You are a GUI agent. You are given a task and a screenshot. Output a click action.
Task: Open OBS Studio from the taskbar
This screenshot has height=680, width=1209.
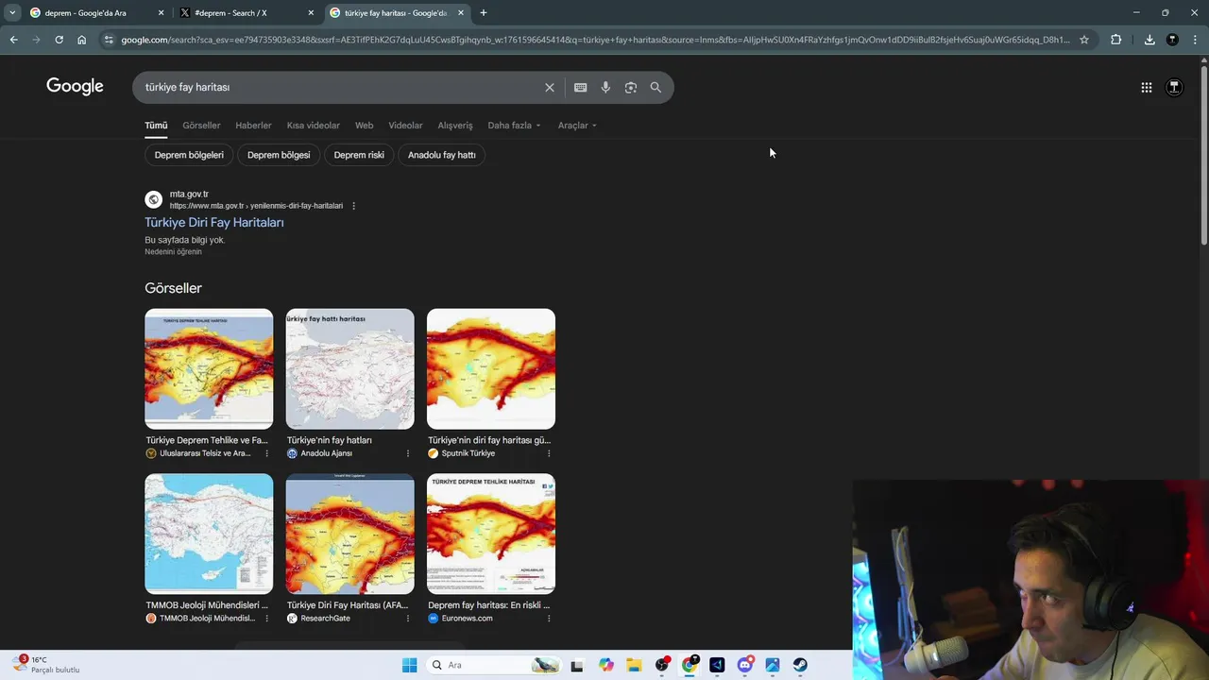click(662, 665)
